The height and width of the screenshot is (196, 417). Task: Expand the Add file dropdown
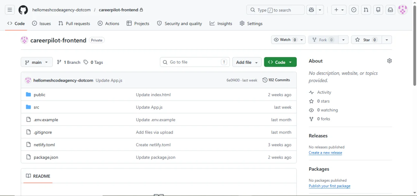(x=247, y=62)
